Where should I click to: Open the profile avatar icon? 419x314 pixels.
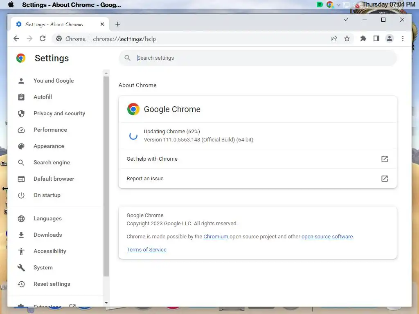tap(390, 39)
